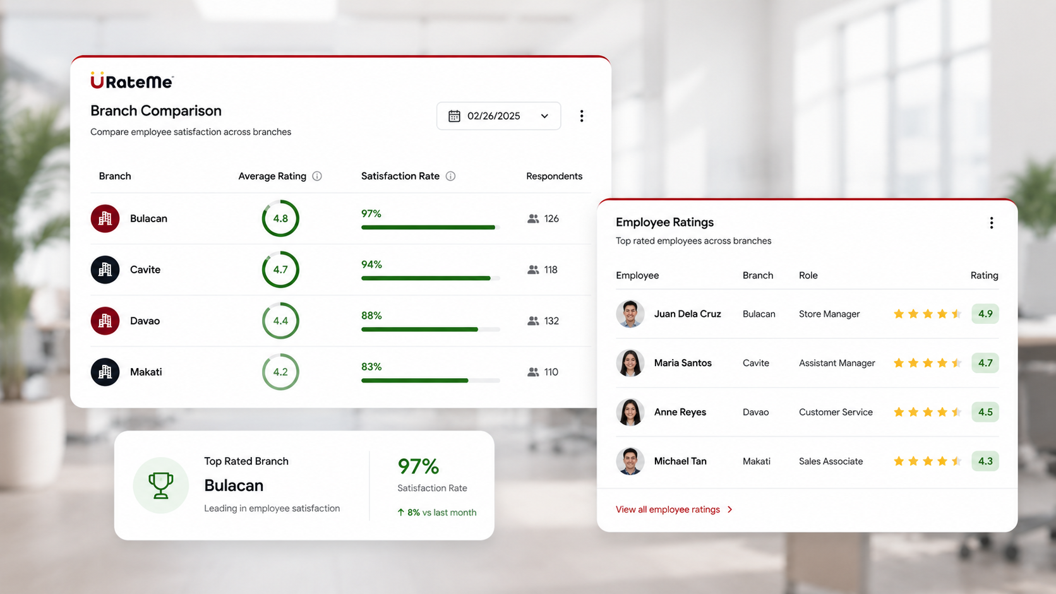The width and height of the screenshot is (1056, 594).
Task: Click the name Maria Santos
Action: pos(683,363)
